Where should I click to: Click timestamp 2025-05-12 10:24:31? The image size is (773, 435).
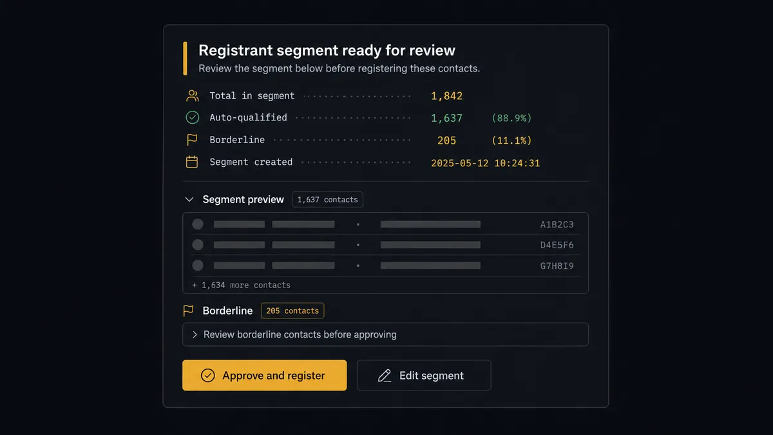[x=485, y=163]
